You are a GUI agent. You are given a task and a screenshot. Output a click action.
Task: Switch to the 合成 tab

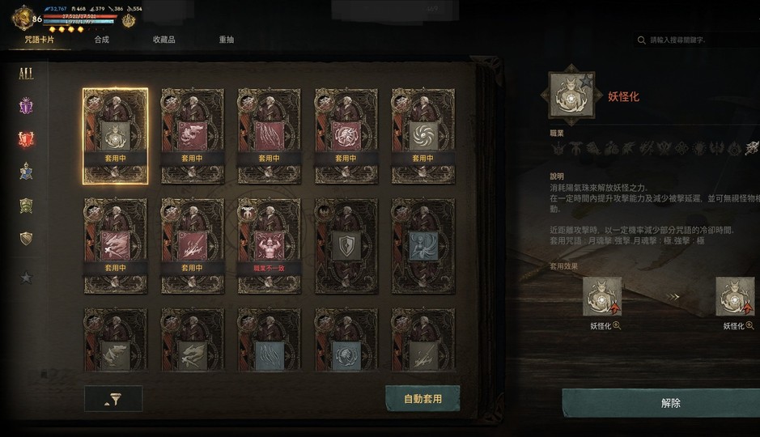[101, 40]
